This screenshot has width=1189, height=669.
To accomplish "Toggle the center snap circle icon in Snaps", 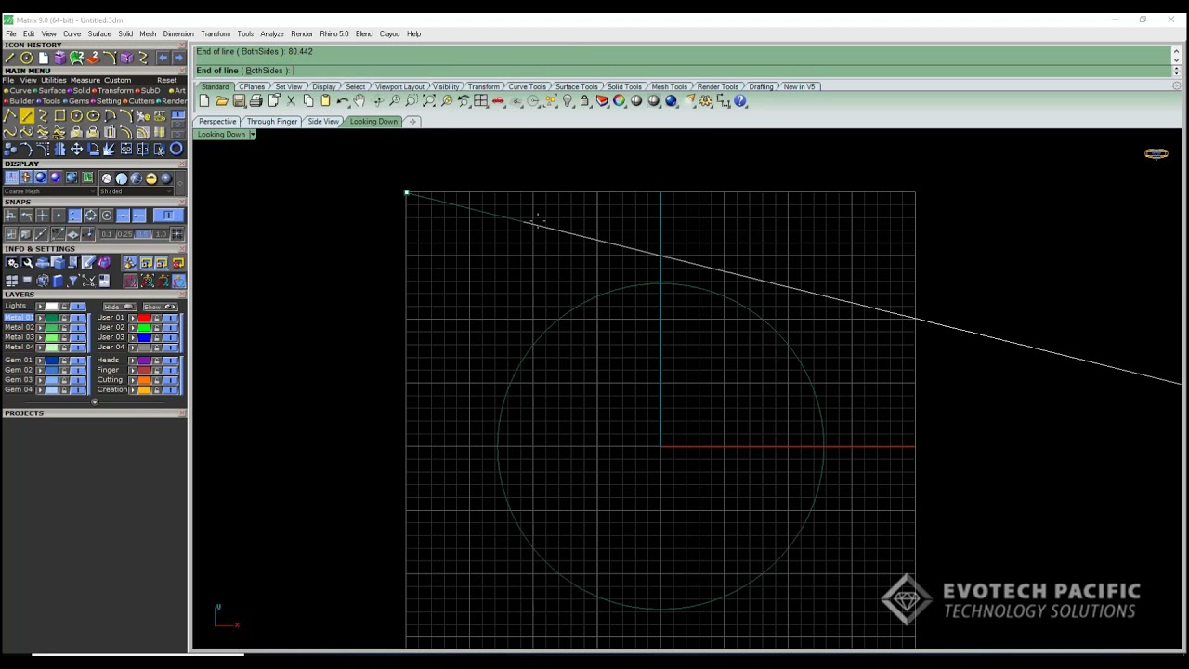I will [x=107, y=216].
